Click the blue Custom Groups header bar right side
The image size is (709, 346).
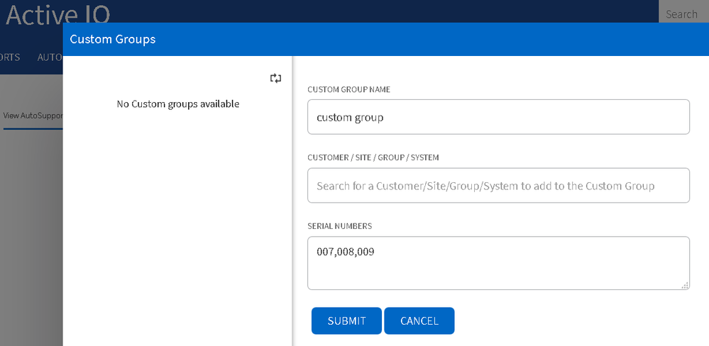pos(568,39)
